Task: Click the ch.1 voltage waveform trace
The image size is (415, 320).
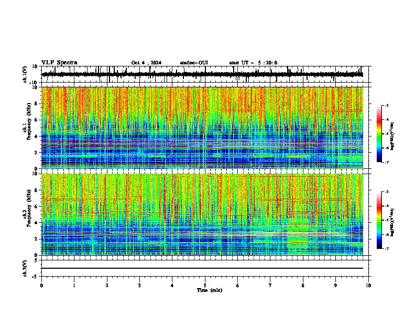Action: click(202, 74)
